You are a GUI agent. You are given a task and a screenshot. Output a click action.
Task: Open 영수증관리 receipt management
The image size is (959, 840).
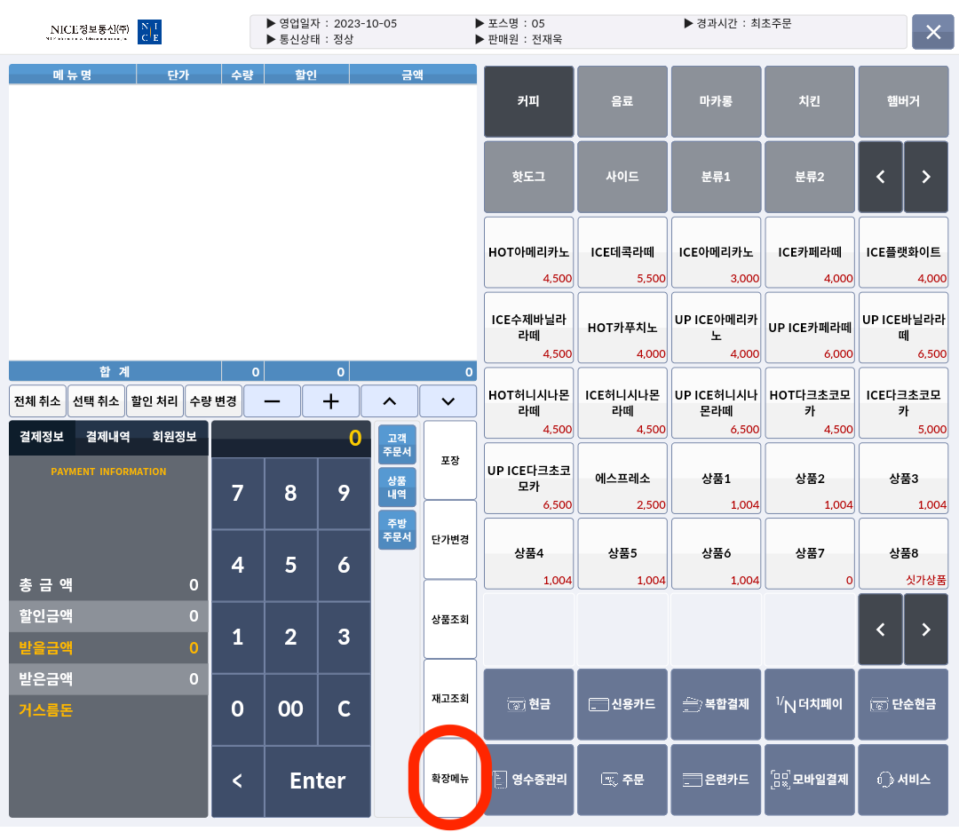[528, 780]
